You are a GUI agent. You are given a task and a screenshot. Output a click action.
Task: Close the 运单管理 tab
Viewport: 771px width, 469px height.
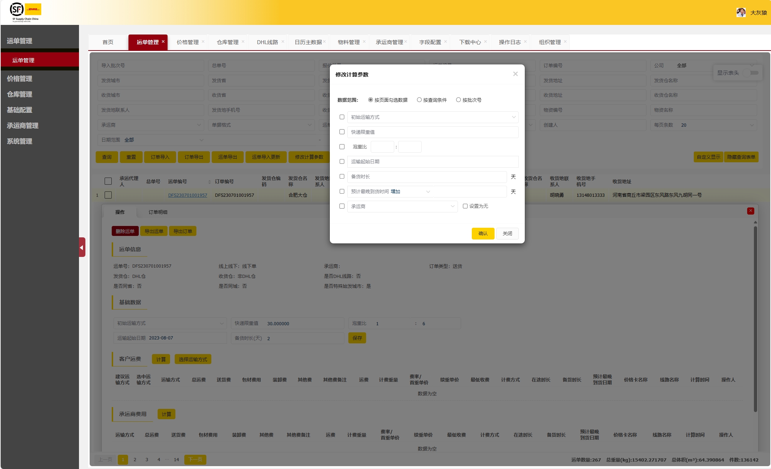coord(163,42)
